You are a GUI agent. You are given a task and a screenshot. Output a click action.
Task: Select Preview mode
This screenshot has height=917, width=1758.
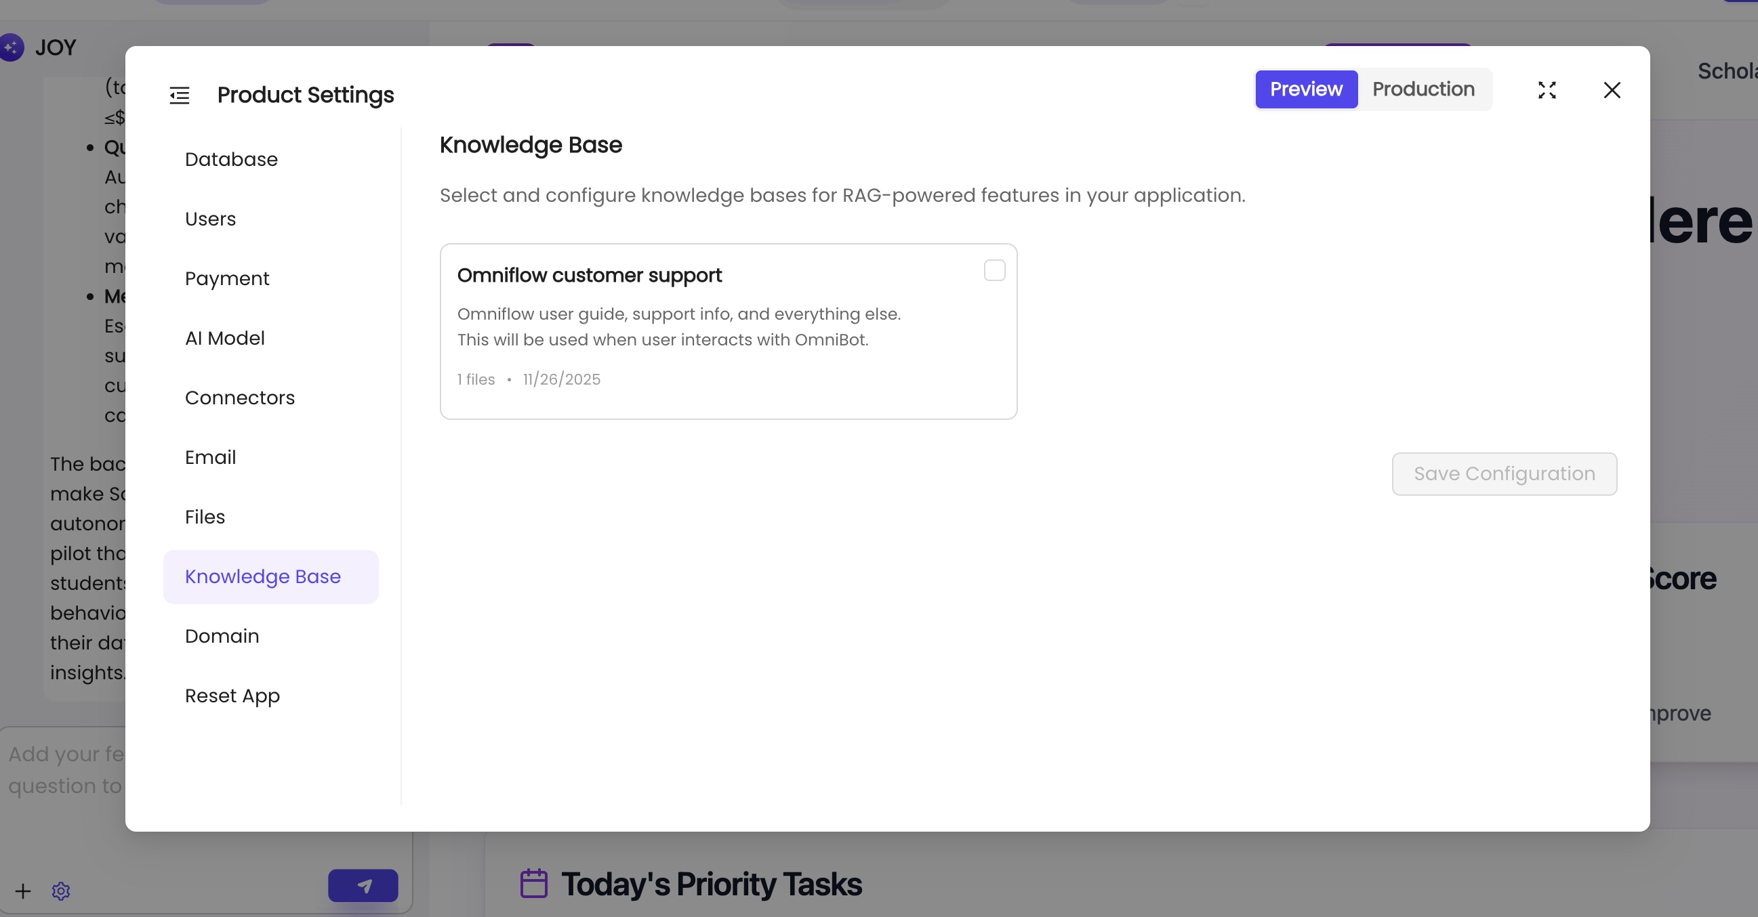coord(1305,89)
